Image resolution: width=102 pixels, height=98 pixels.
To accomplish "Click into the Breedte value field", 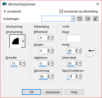I will pyautogui.click(x=15, y=63).
